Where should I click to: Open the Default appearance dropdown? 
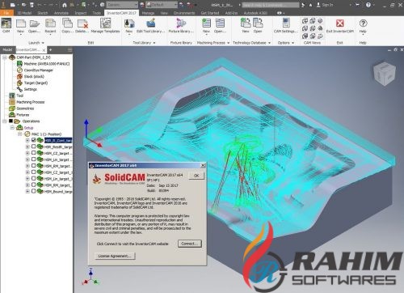(162, 5)
